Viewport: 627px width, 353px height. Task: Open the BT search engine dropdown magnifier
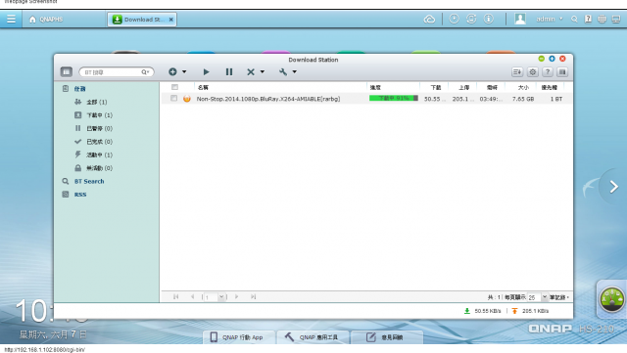[145, 72]
